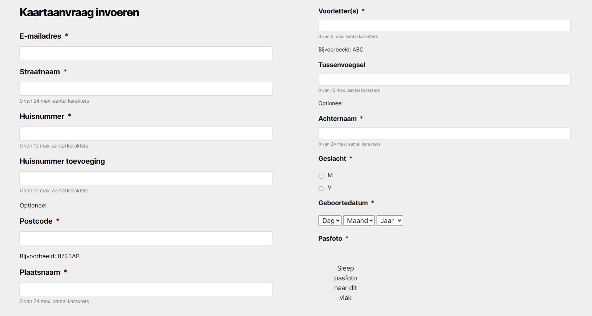Open the Jaar birth year dropdown

click(x=390, y=221)
